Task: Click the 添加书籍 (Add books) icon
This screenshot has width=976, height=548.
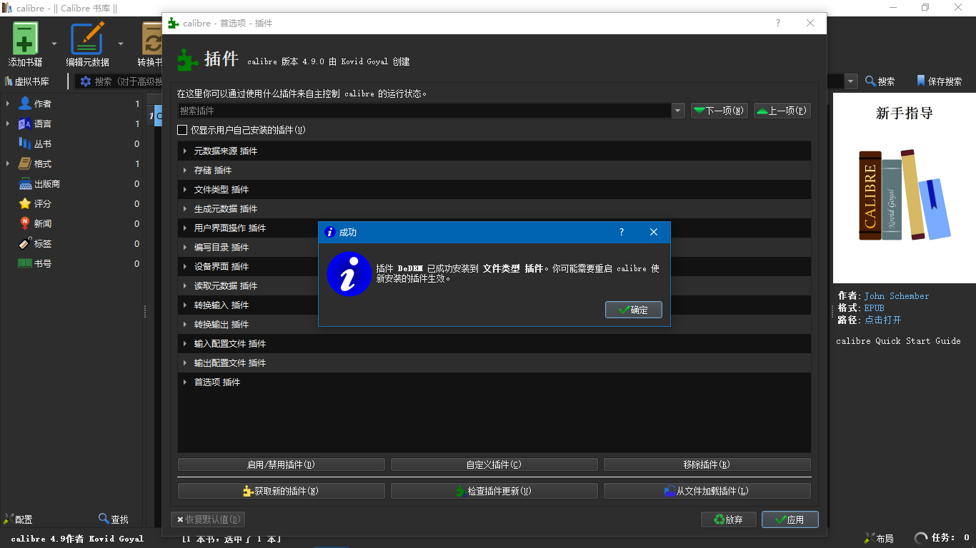Action: [x=25, y=39]
